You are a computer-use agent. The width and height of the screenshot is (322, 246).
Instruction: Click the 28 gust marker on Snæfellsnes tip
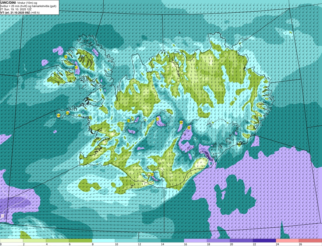pos(59,115)
